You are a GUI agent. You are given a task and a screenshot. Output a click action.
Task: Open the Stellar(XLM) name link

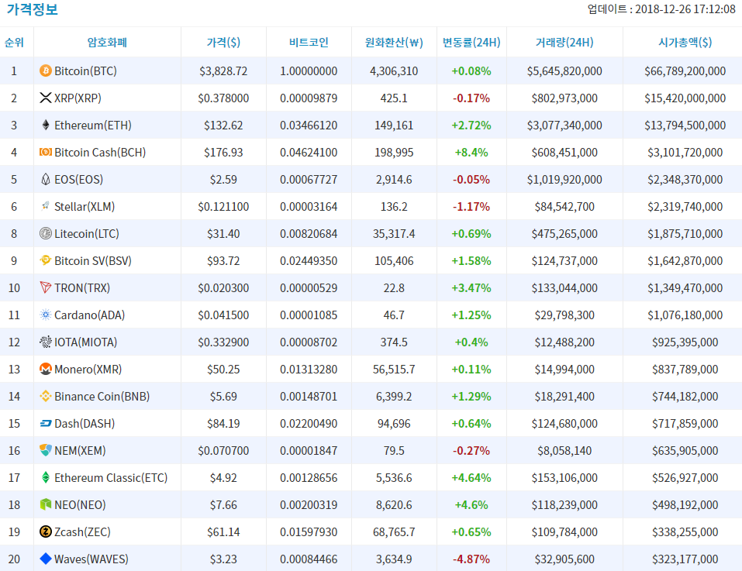pyautogui.click(x=85, y=207)
